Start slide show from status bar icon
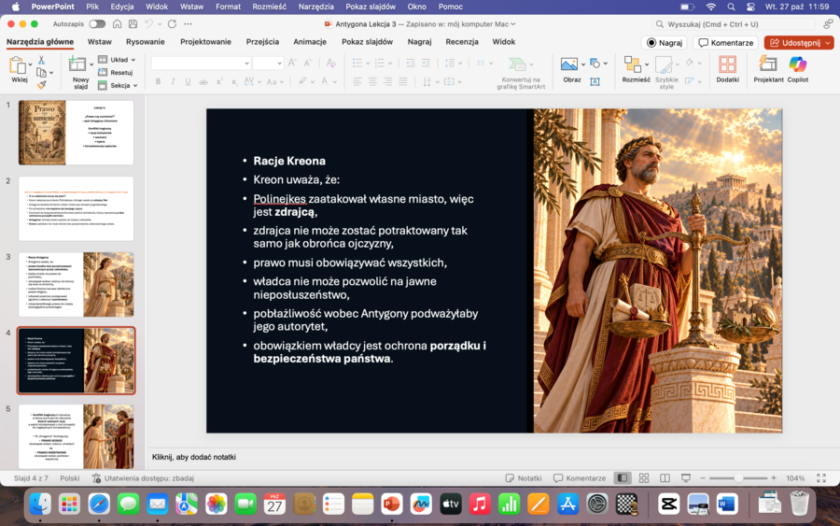Image resolution: width=840 pixels, height=526 pixels. (x=686, y=477)
